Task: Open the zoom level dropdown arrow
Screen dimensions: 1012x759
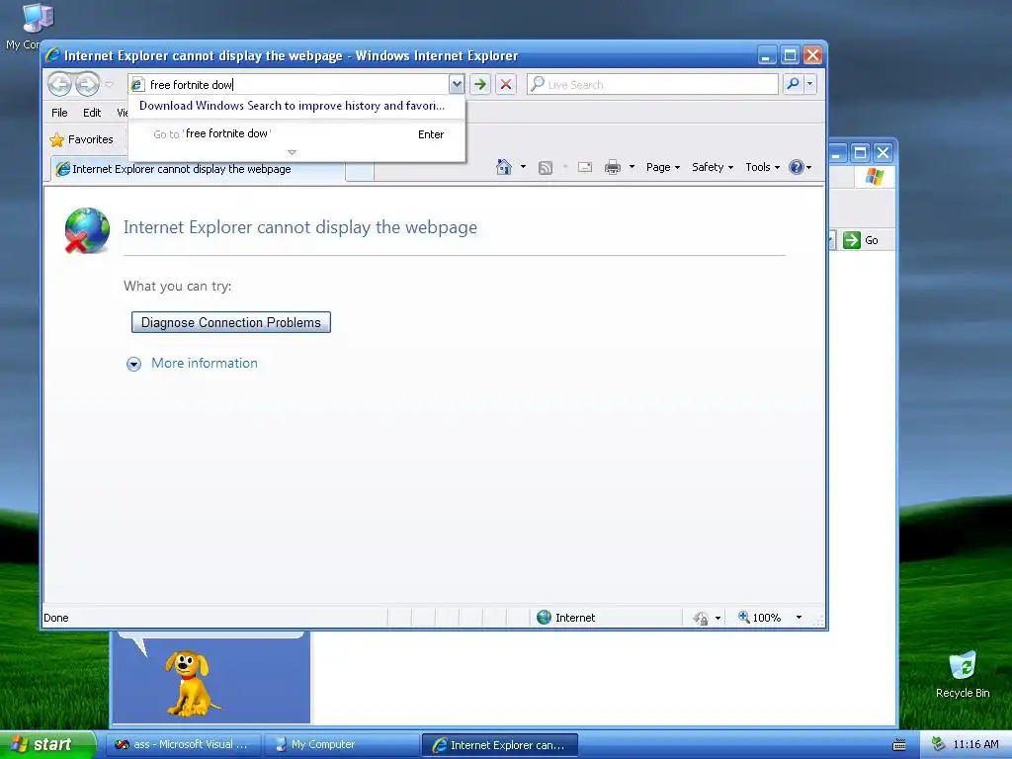Action: tap(799, 618)
